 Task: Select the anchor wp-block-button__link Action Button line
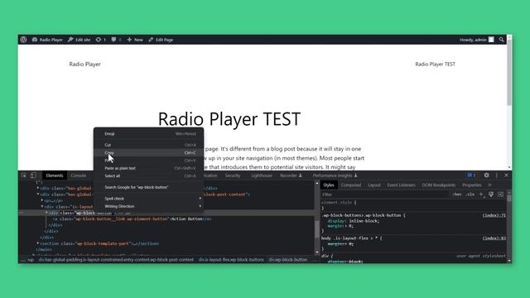tap(132, 219)
